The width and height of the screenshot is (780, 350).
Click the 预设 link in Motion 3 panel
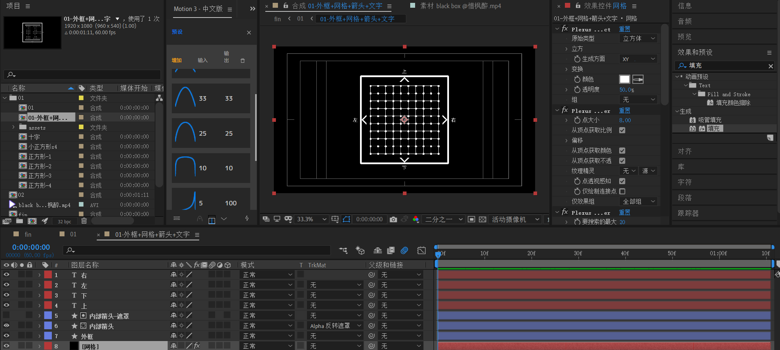tap(177, 32)
